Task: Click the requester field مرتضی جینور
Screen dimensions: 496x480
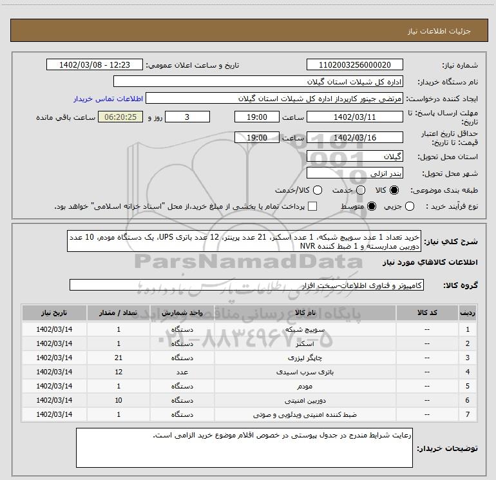Action: tap(274, 99)
